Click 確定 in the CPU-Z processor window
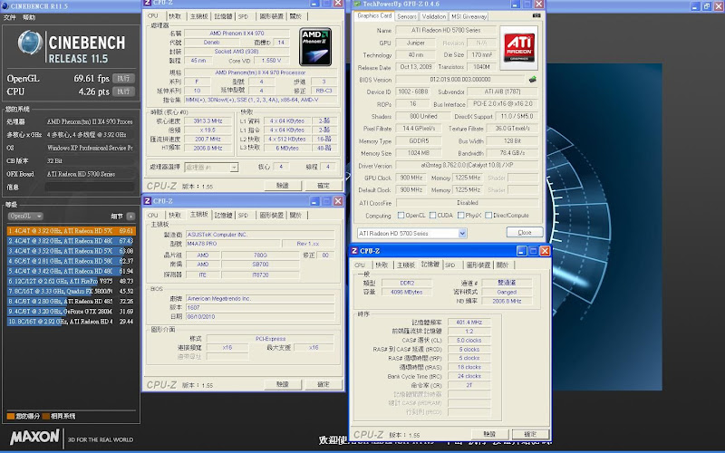 coord(324,186)
